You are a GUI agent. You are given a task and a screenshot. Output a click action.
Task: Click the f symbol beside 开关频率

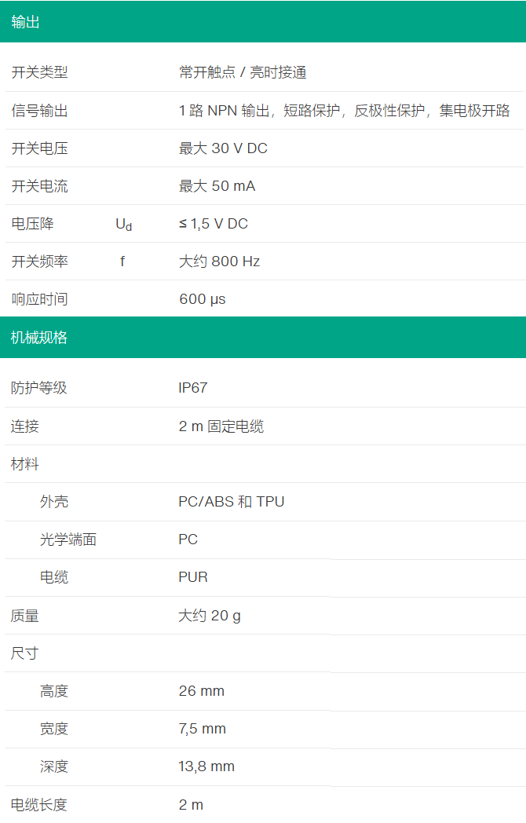pos(122,262)
